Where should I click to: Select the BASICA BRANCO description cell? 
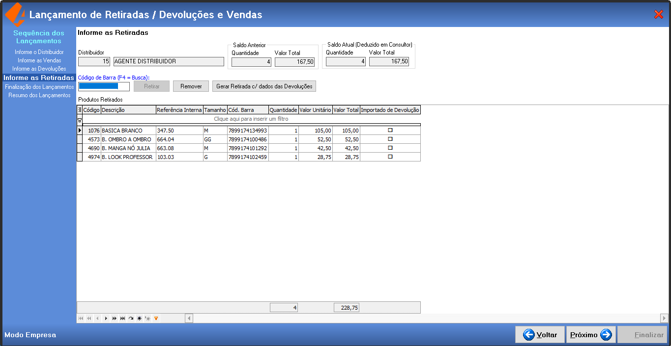(x=128, y=131)
